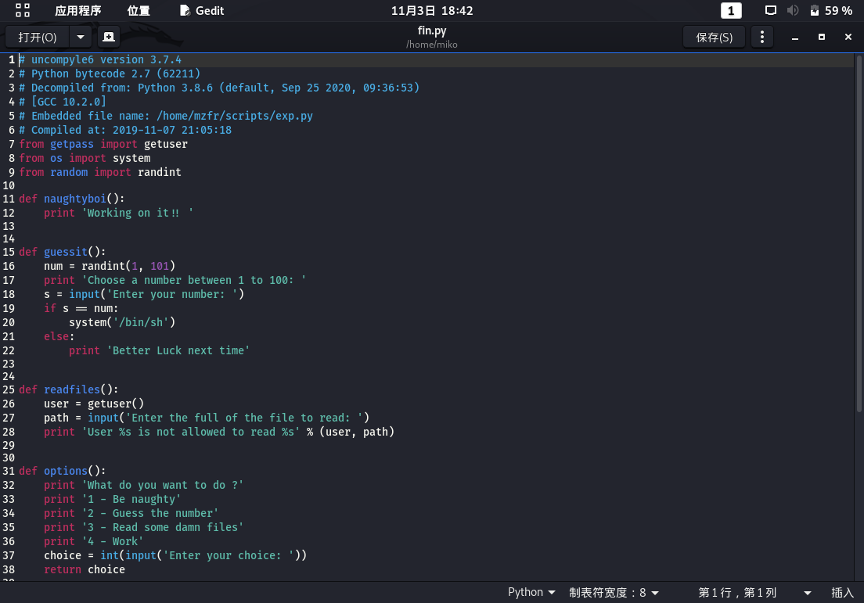Close the fin.py Gedit window
Image resolution: width=864 pixels, height=603 pixels.
(x=848, y=37)
